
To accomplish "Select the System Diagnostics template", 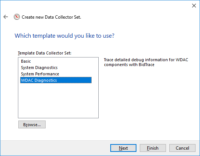I will tap(56, 68).
